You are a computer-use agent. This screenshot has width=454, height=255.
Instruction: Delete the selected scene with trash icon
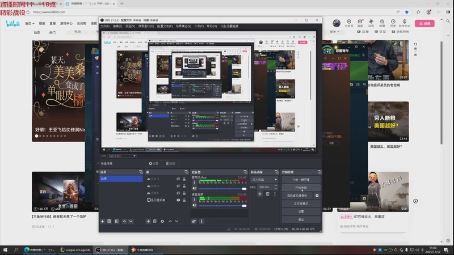click(109, 221)
